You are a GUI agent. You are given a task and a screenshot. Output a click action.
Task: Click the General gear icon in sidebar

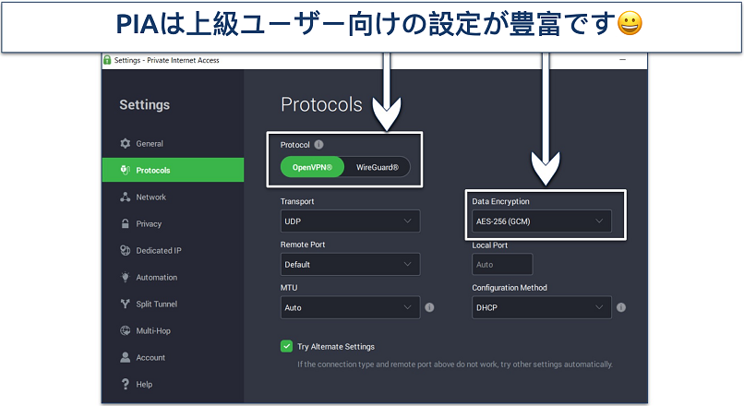click(x=126, y=144)
